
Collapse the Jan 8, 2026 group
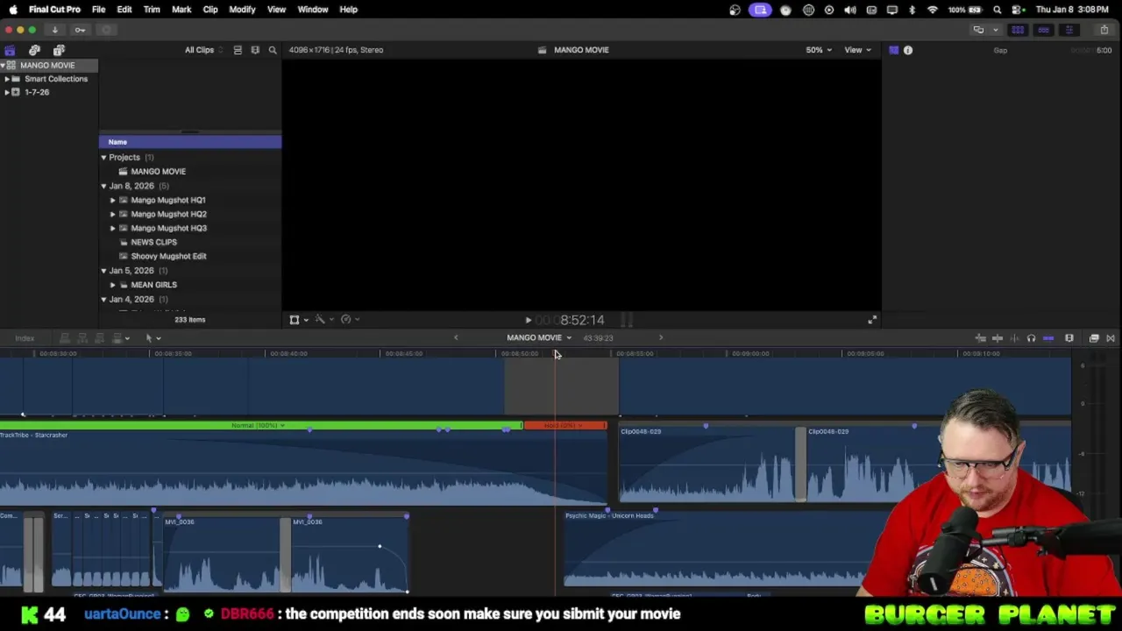(x=103, y=186)
